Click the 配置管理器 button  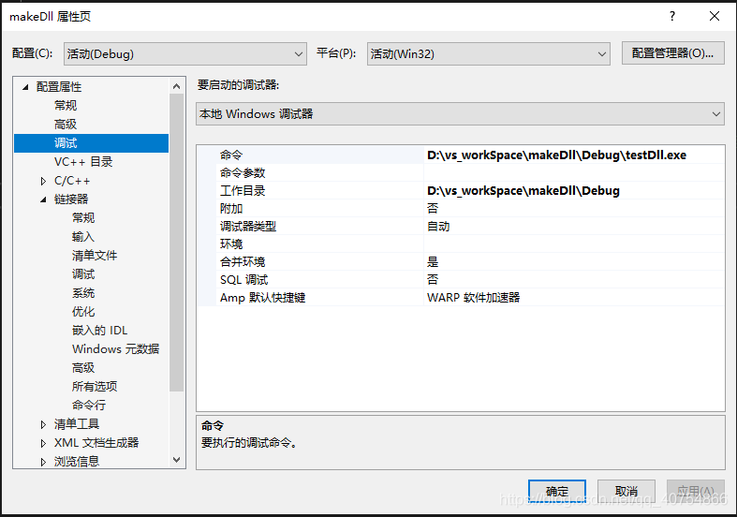pos(672,53)
